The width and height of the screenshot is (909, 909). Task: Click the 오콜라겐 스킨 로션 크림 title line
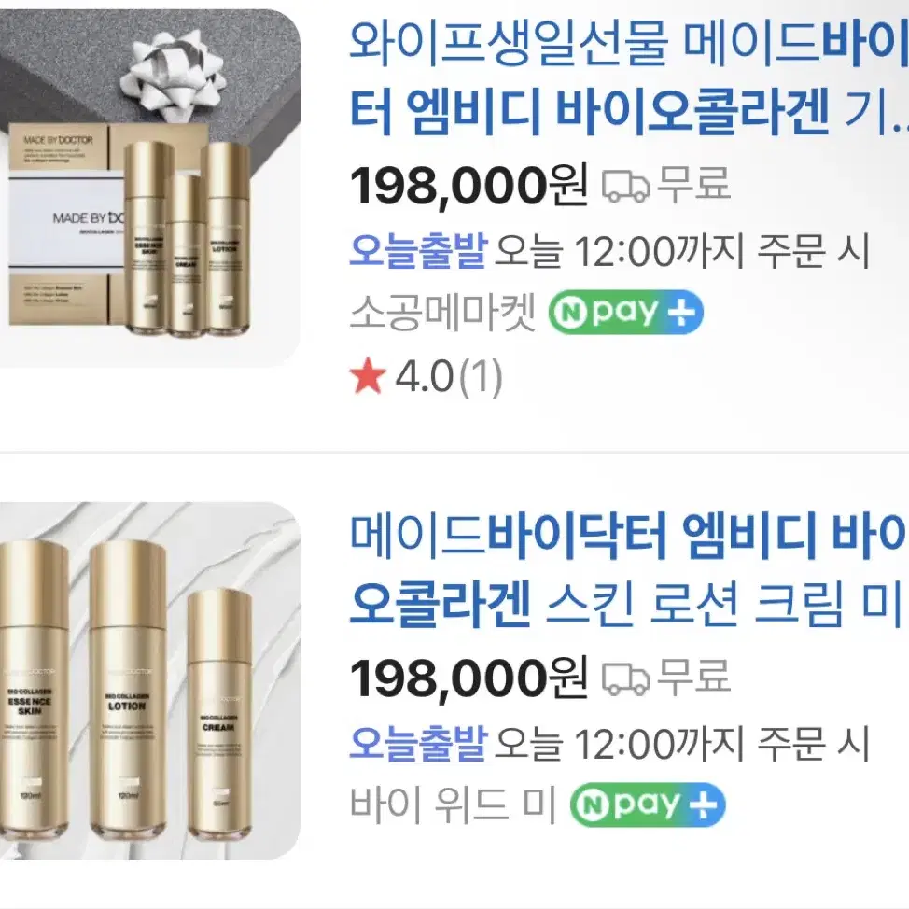[626, 604]
